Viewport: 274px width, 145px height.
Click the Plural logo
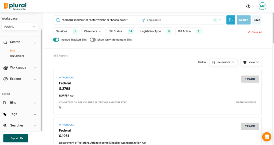click(15, 6)
